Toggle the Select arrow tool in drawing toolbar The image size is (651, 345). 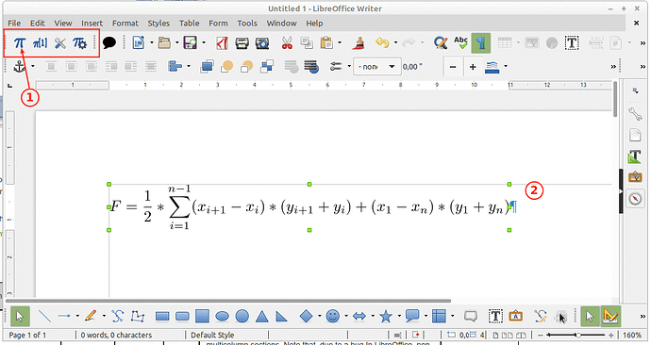tap(20, 317)
